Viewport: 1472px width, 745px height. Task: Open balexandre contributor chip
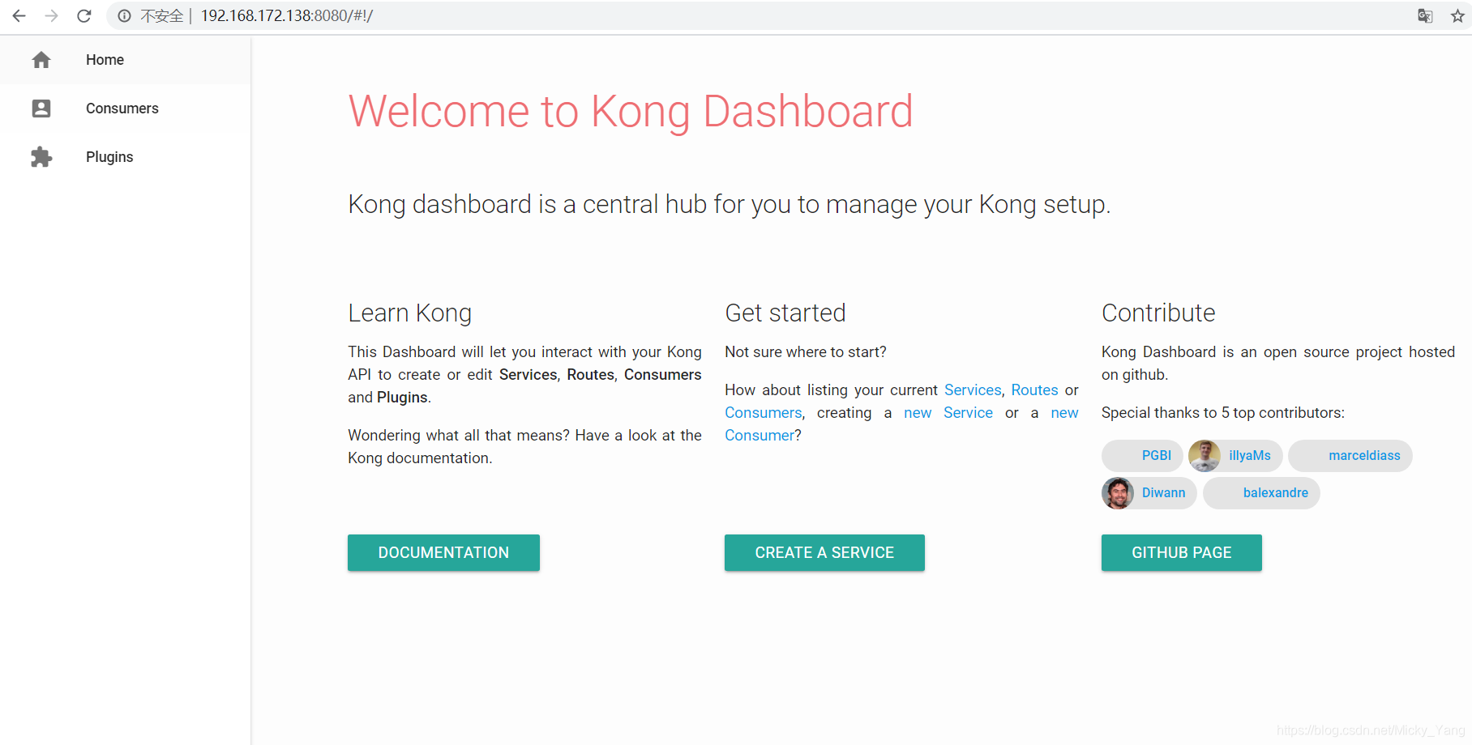[1261, 493]
